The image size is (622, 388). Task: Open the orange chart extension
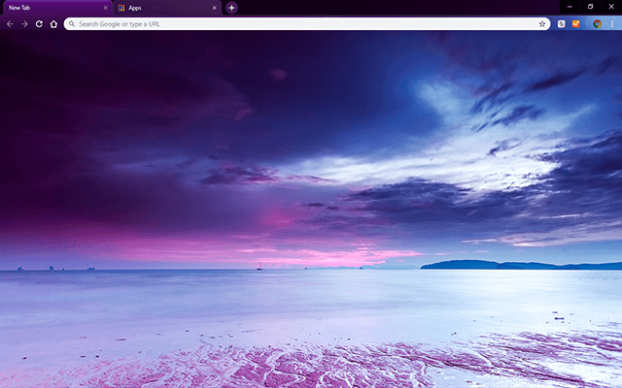[x=576, y=23]
